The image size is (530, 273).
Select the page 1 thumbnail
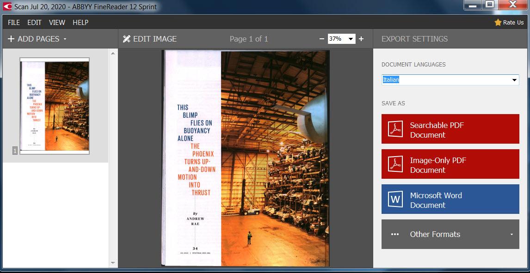pyautogui.click(x=55, y=106)
